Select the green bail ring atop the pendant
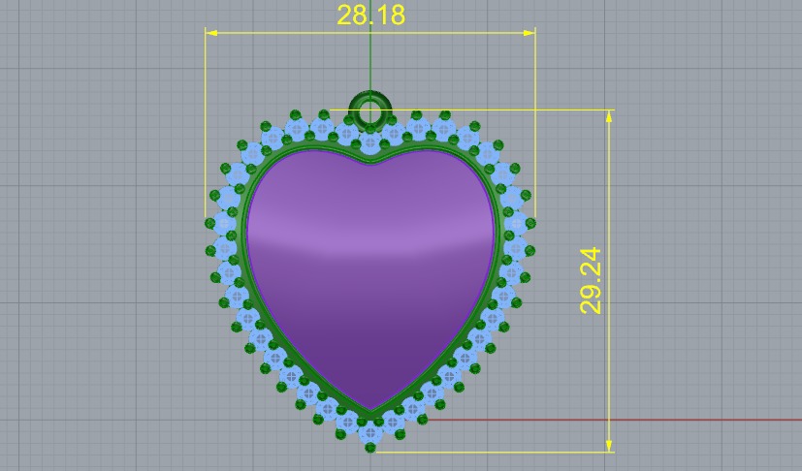 369,110
